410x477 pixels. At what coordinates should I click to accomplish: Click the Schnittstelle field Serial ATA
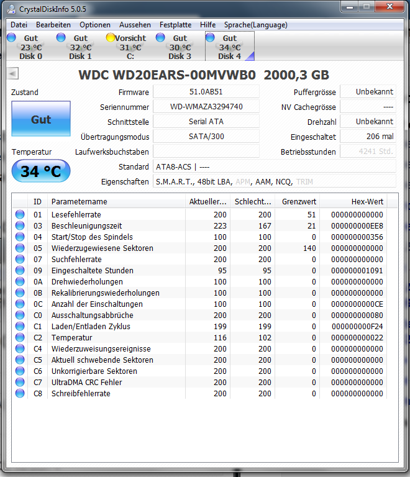point(206,122)
